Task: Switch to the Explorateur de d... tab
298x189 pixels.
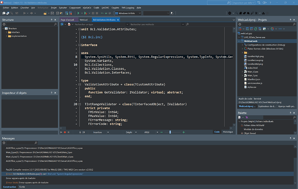Action: pyautogui.click(x=267, y=106)
